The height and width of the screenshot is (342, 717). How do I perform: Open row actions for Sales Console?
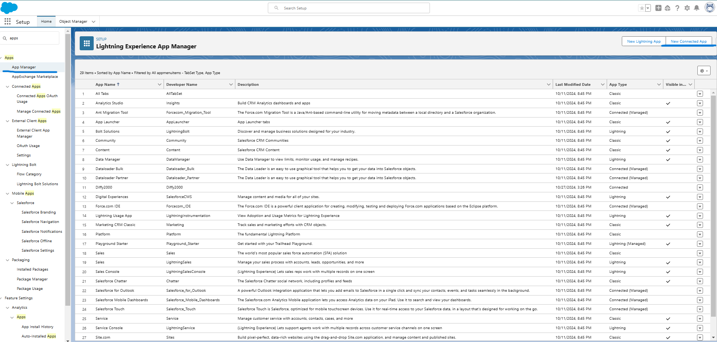click(700, 272)
